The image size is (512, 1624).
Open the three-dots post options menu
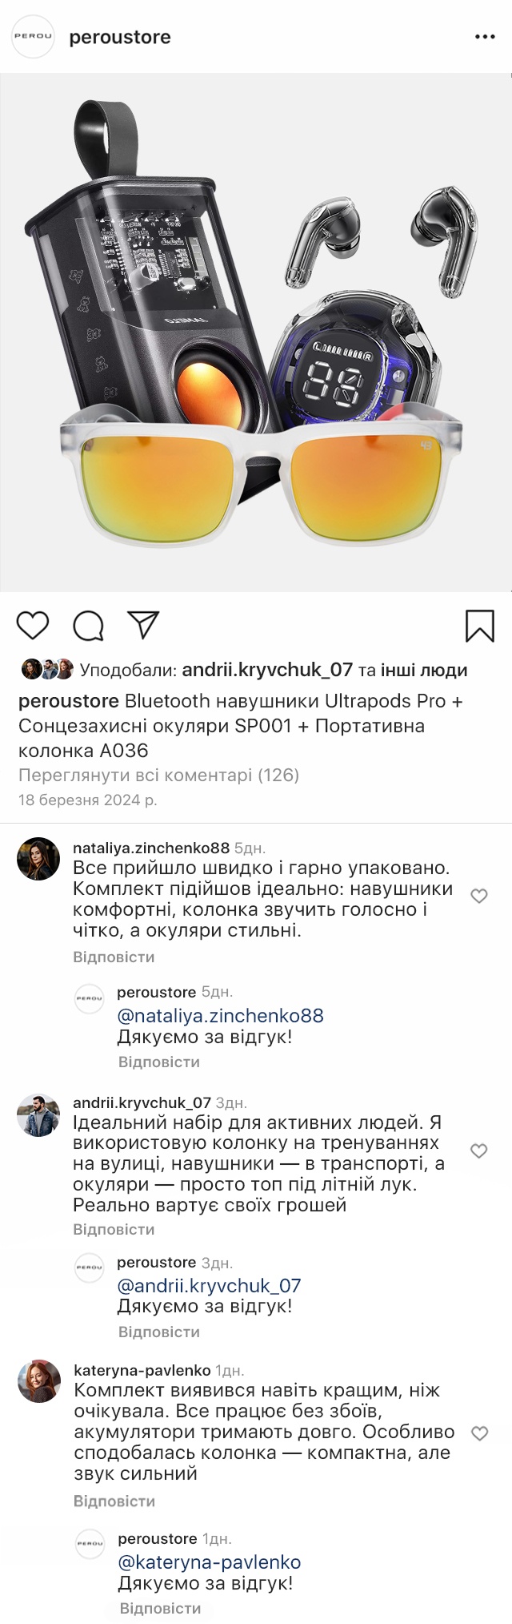point(485,37)
